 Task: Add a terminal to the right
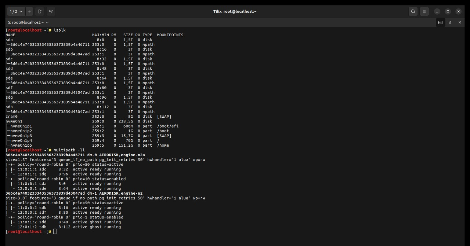tap(40, 11)
